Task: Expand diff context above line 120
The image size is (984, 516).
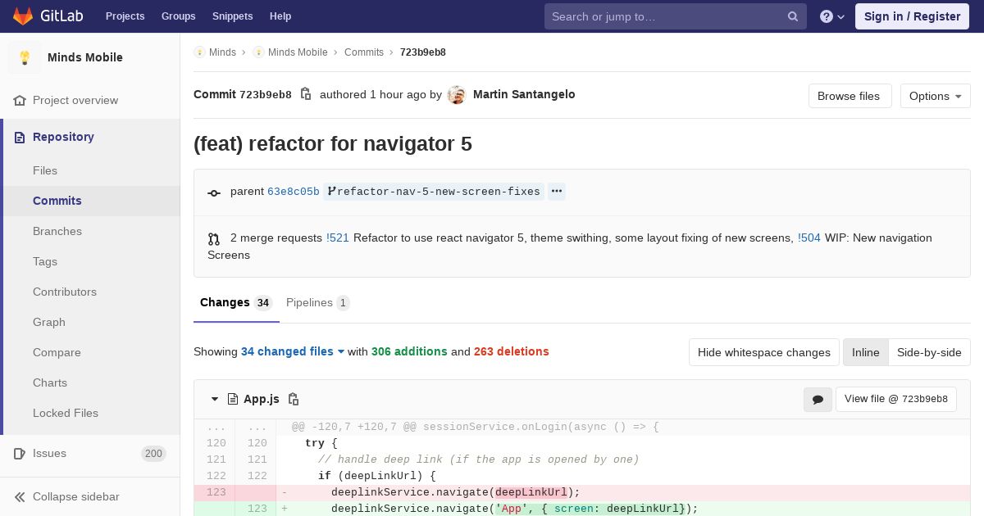Action: pyautogui.click(x=216, y=428)
